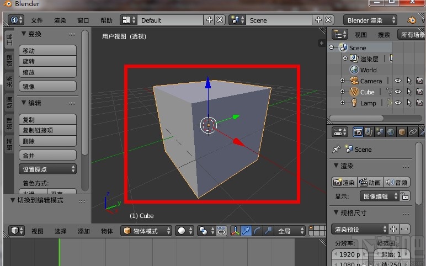
Task: Toggle Camera visibility eye in outliner
Action: (398, 81)
